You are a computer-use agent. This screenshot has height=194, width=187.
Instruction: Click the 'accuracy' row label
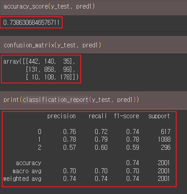coord(28,163)
